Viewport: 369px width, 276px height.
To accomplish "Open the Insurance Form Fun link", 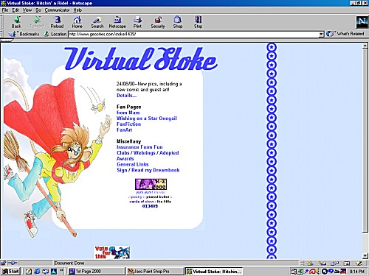I will click(139, 147).
